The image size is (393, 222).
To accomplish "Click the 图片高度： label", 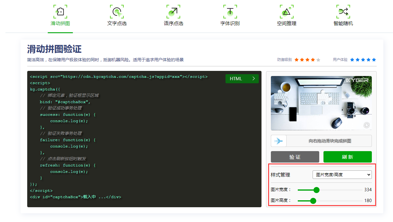I will (x=281, y=201).
